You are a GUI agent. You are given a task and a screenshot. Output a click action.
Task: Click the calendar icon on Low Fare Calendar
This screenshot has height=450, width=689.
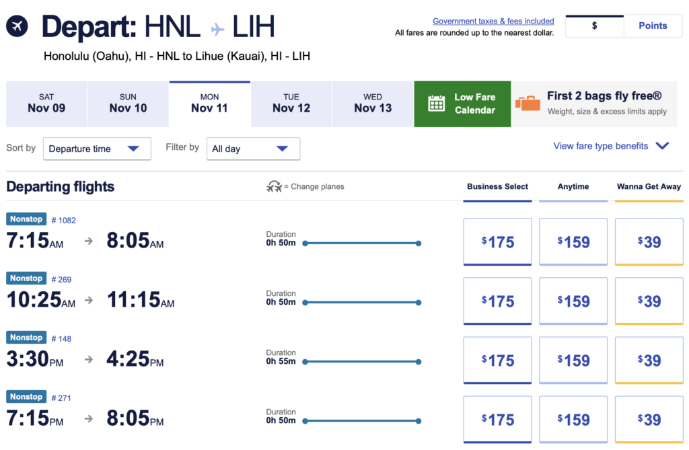[436, 104]
